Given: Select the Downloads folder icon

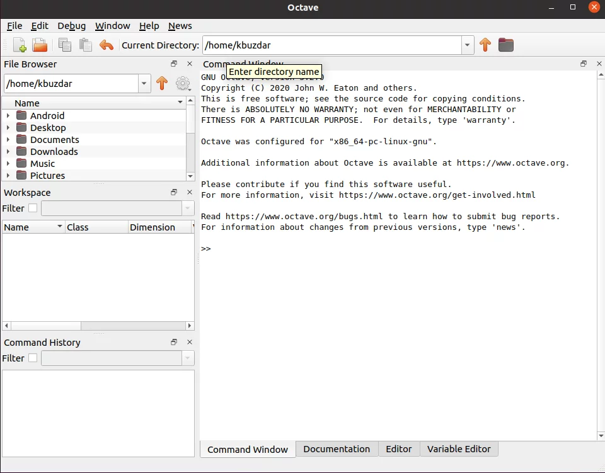Looking at the screenshot, I should click(21, 151).
